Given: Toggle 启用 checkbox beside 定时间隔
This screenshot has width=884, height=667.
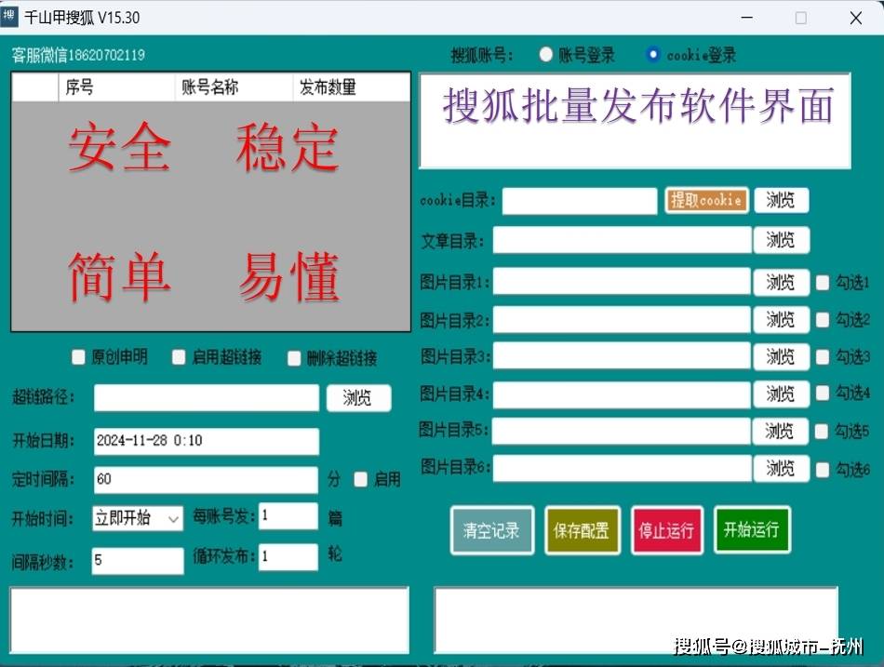Looking at the screenshot, I should pos(361,479).
